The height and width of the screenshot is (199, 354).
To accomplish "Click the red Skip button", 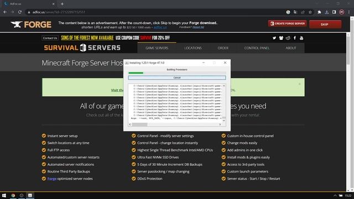I will (325, 24).
